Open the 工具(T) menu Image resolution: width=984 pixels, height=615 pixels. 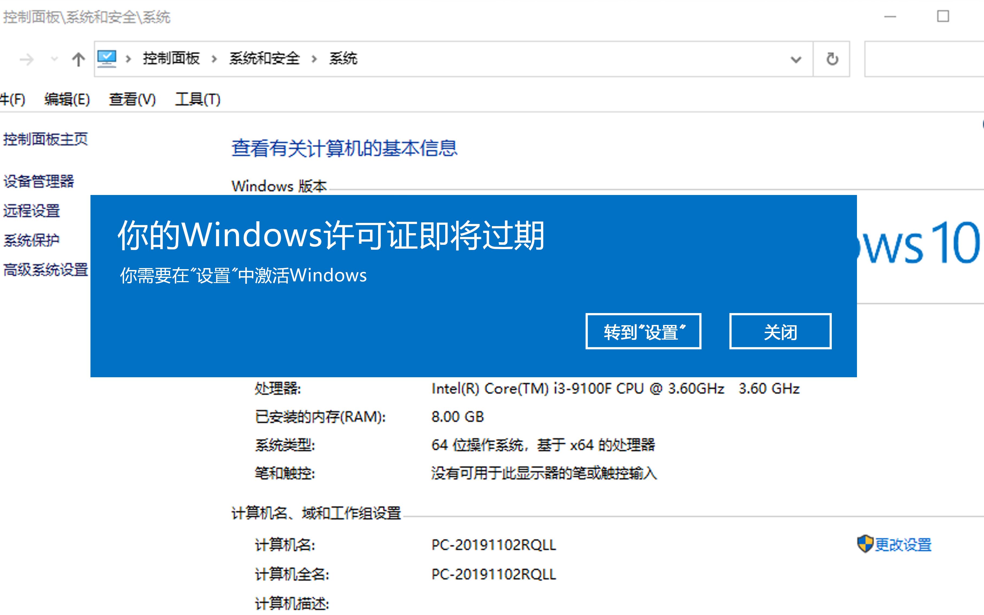coord(198,99)
